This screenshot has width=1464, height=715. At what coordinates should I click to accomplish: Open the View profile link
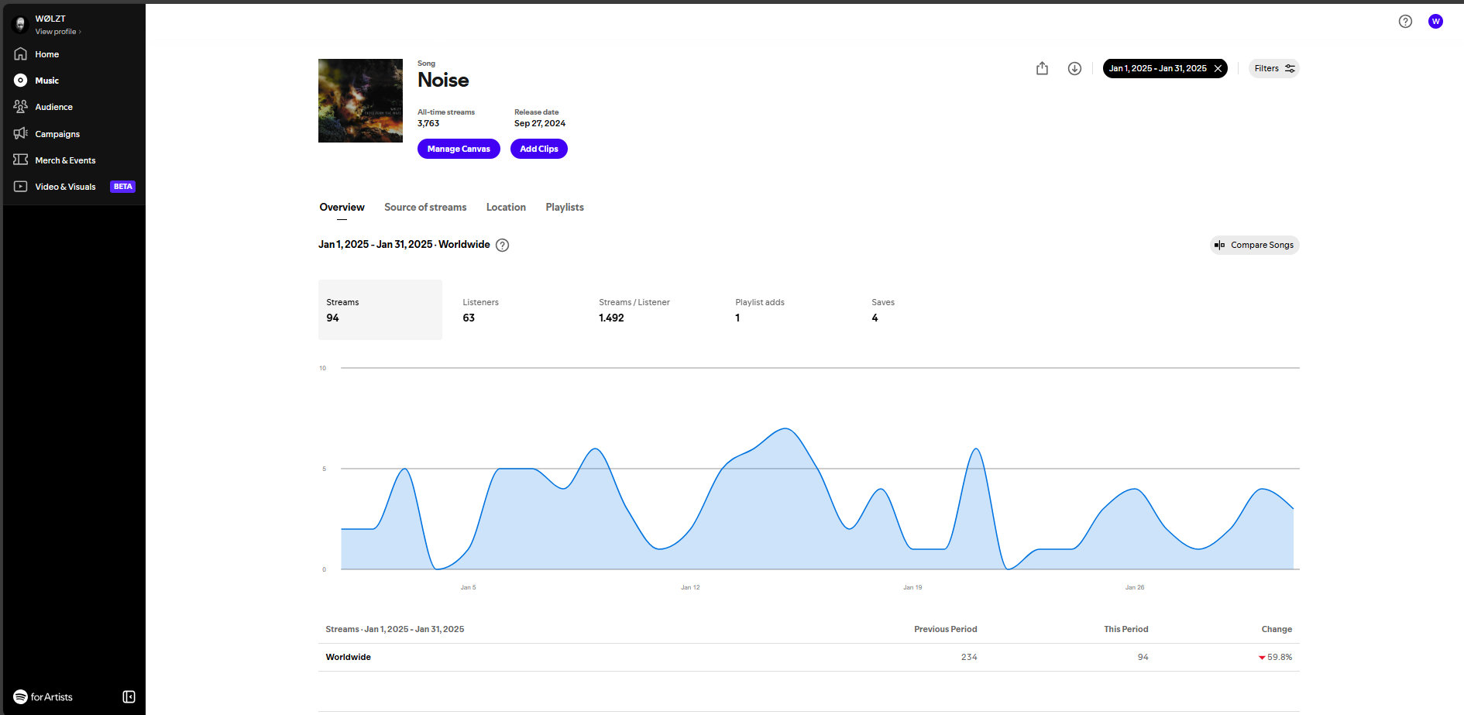point(58,32)
